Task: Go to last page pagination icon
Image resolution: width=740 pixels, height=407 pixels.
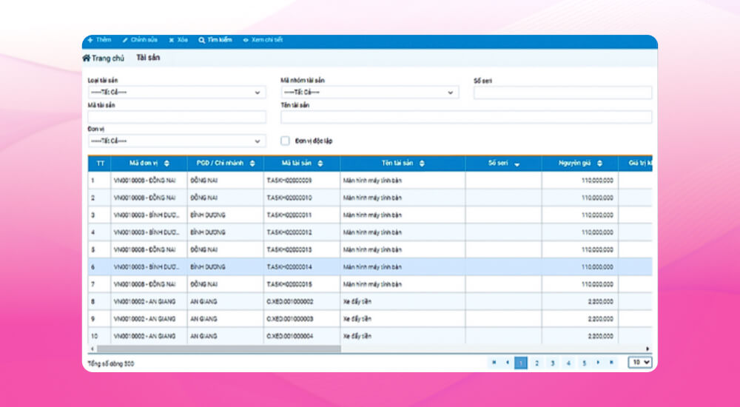Action: [x=612, y=363]
